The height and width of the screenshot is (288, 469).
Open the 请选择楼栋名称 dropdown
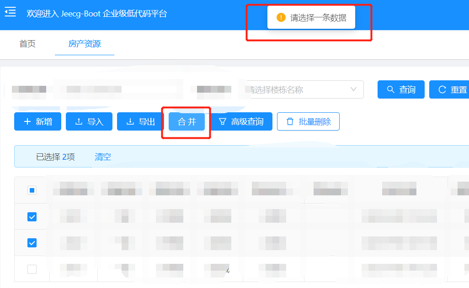pyautogui.click(x=304, y=89)
